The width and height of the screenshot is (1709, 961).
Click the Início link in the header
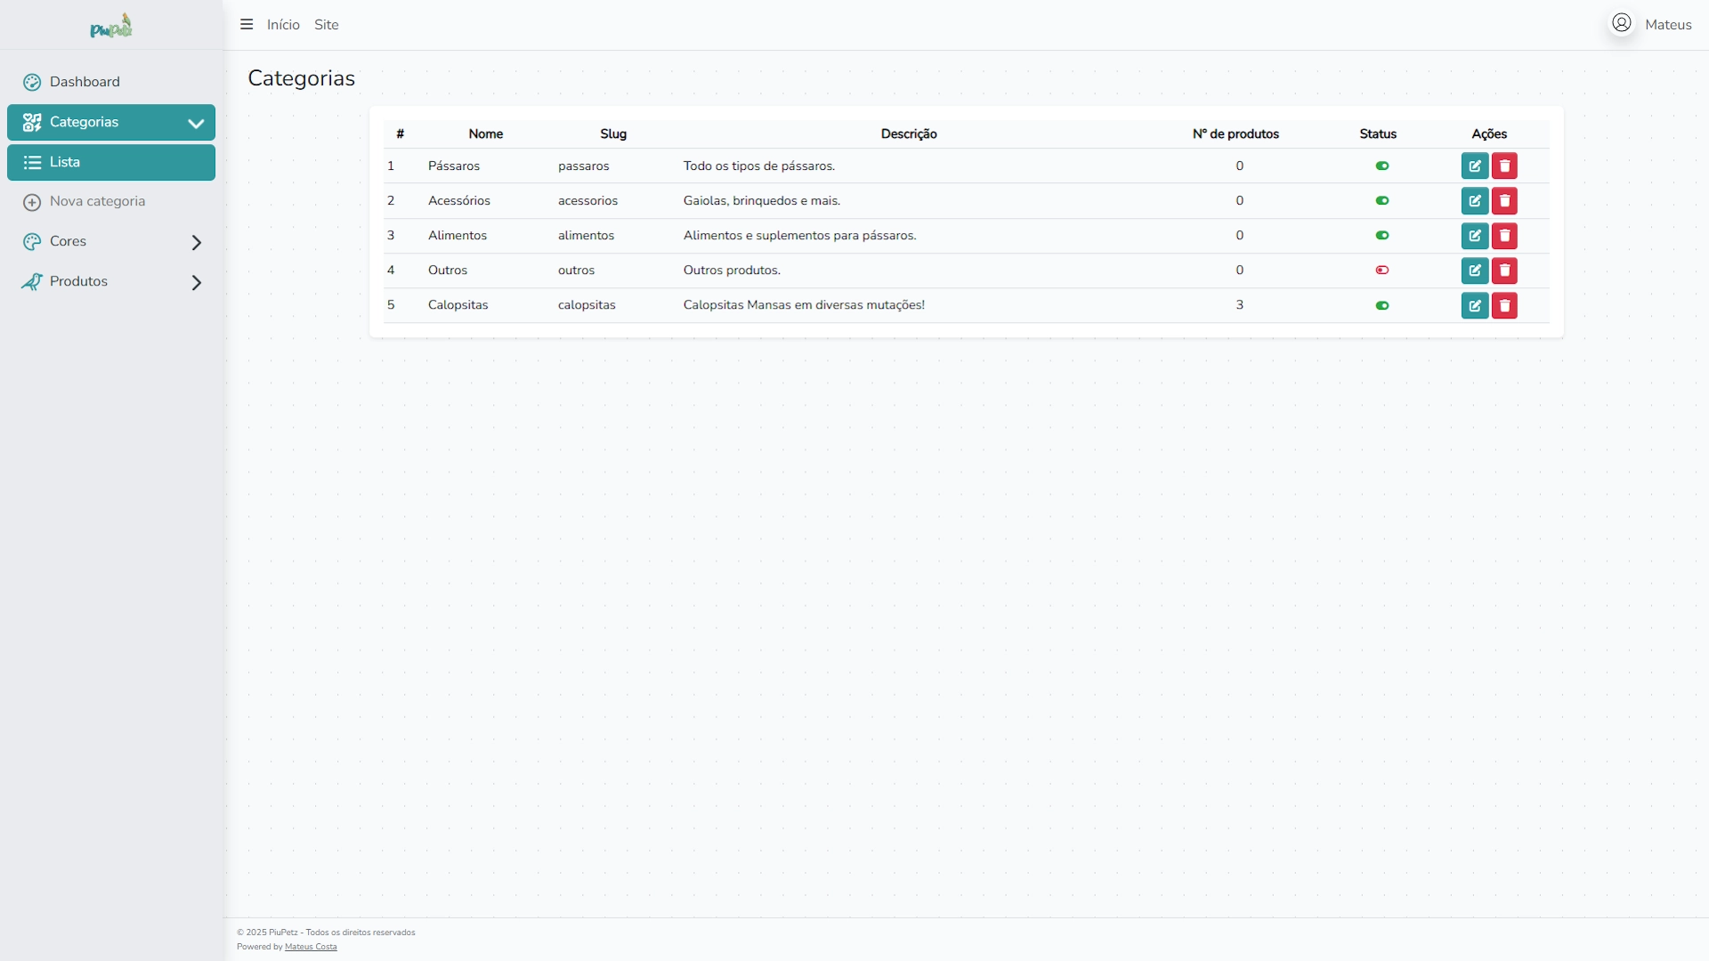283,25
